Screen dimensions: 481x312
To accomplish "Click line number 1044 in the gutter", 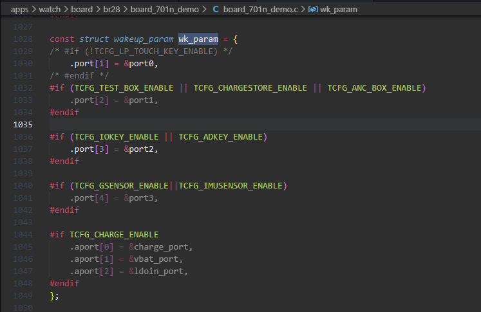I will click(x=23, y=235).
